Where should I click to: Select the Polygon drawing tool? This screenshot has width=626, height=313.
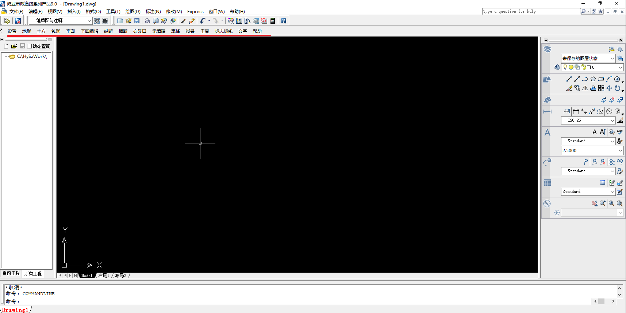(593, 79)
